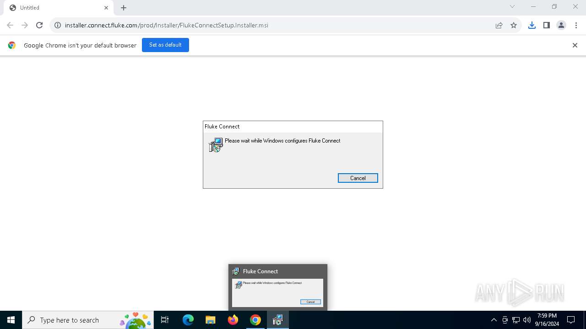This screenshot has height=329, width=586.
Task: Bookmark this tab with the star icon
Action: click(514, 25)
